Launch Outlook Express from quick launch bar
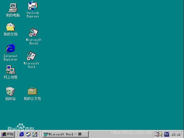Screen dimensions: 184x138 point(28,134)
